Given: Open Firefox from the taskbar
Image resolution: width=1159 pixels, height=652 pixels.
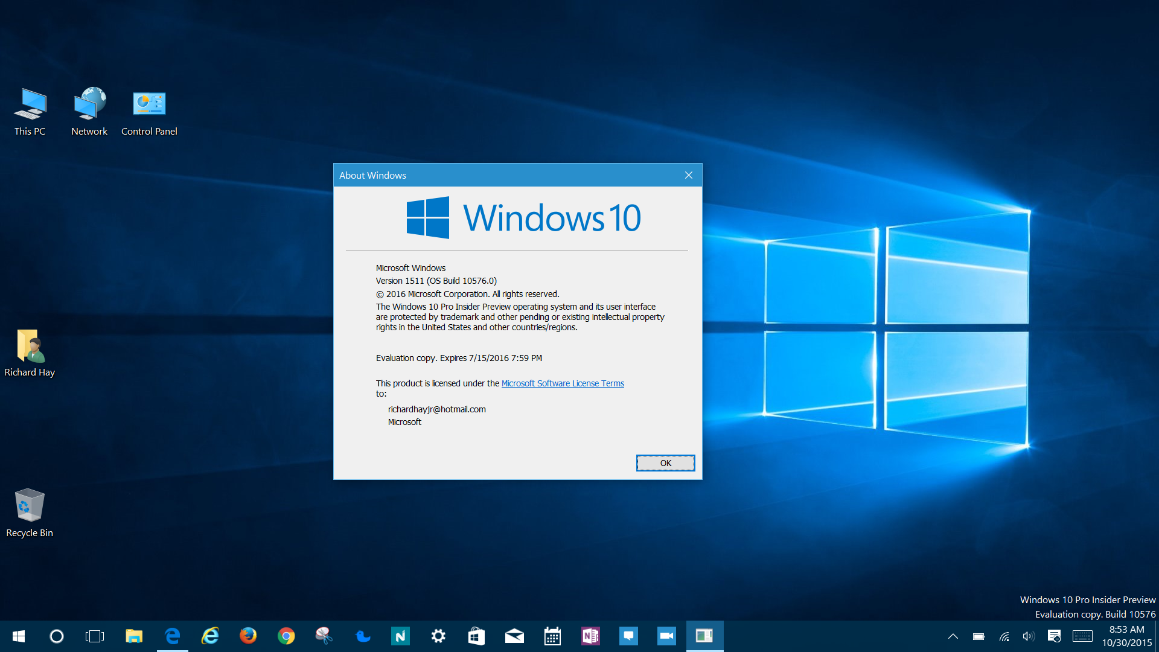Looking at the screenshot, I should pyautogui.click(x=248, y=636).
